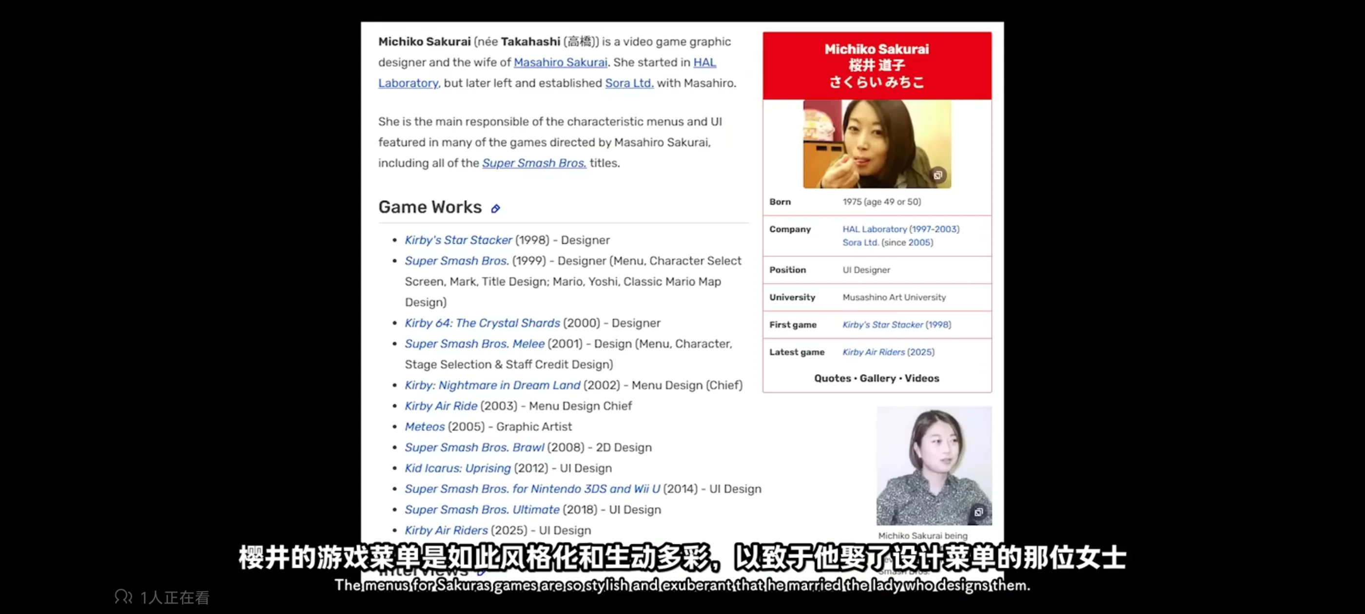The image size is (1365, 614).
Task: Open the Super Smash Bros. Melee link
Action: (474, 344)
